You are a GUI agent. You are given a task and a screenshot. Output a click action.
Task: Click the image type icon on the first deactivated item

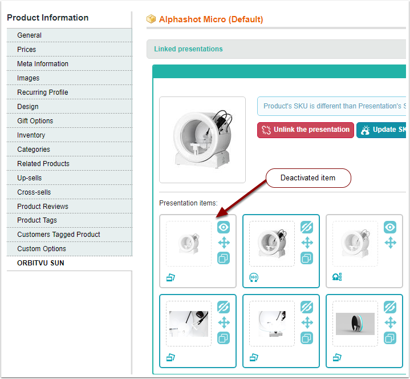pyautogui.click(x=171, y=277)
